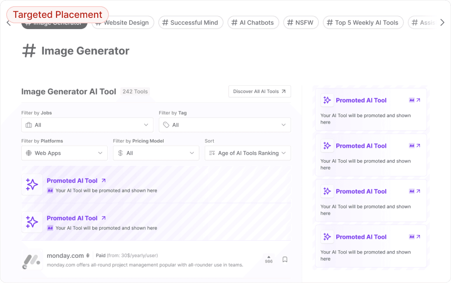451x283 pixels.
Task: Open the monday.com tool title link
Action: (x=65, y=255)
